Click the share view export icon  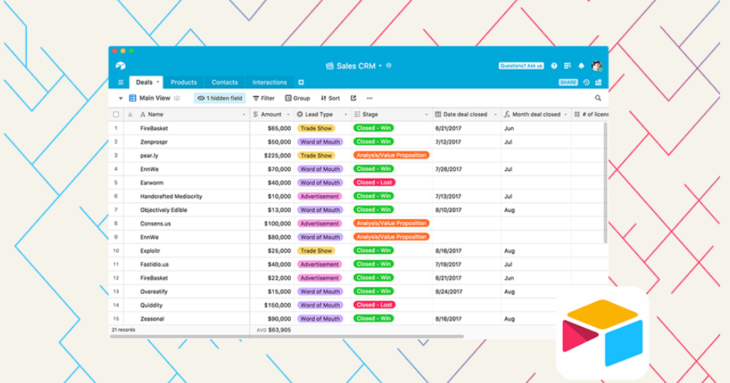[354, 98]
